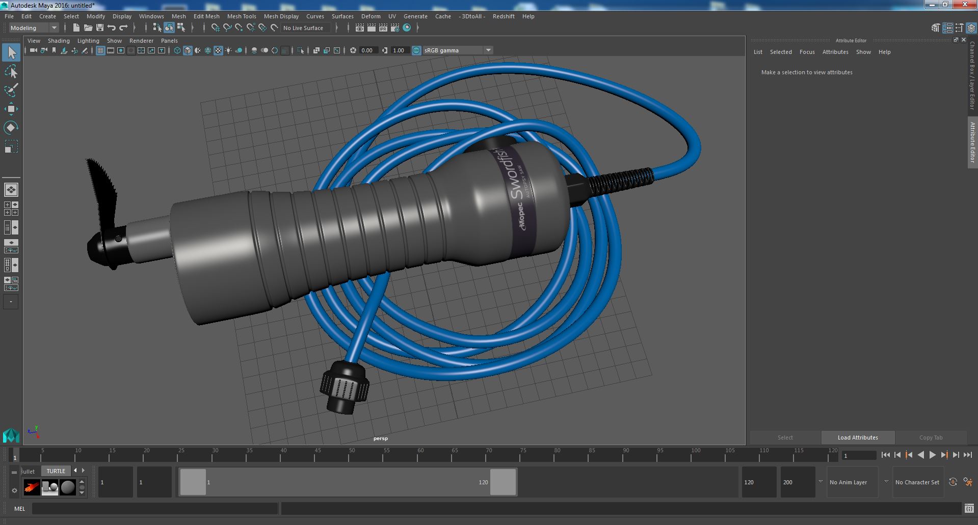This screenshot has width=978, height=525.
Task: Activate the Move tool
Action: (x=11, y=109)
